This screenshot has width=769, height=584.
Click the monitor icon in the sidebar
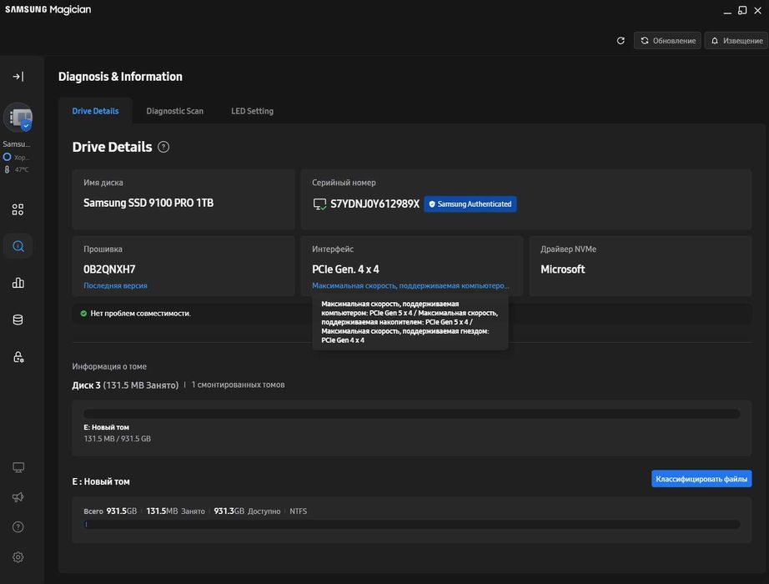coord(18,467)
